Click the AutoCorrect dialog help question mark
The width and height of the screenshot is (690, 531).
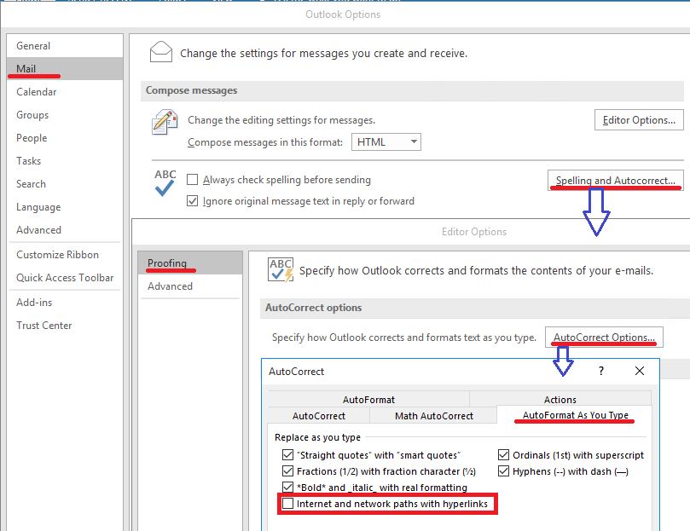tap(601, 371)
